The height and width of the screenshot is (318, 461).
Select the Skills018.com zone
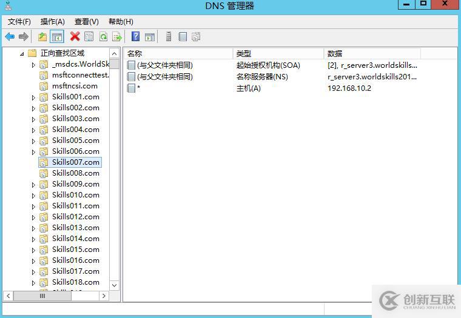(x=76, y=282)
